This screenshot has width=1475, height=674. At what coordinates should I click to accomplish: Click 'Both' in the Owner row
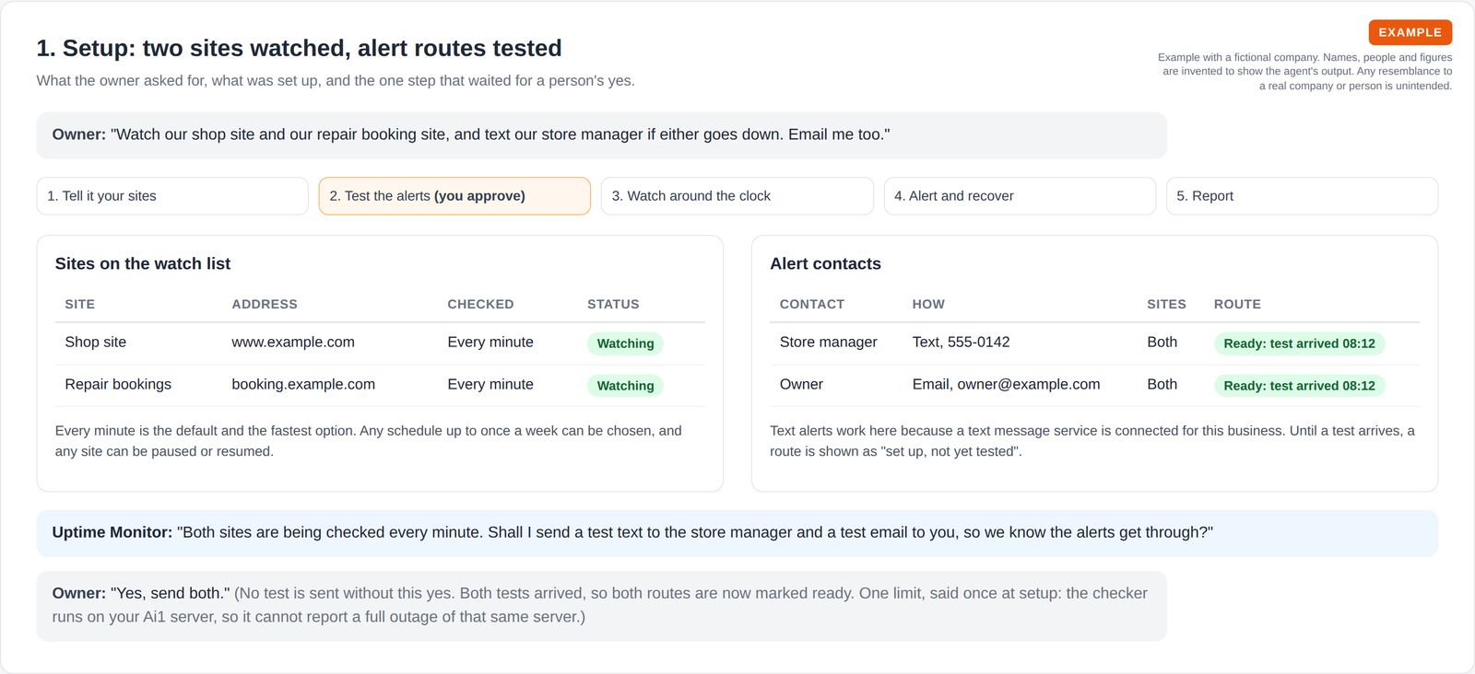(1162, 385)
